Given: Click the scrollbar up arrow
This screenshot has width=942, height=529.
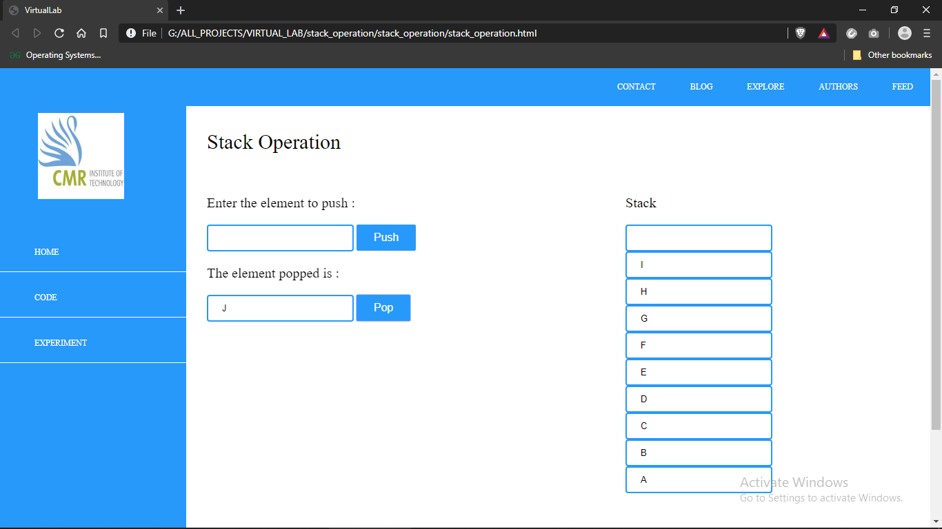Looking at the screenshot, I should (x=936, y=74).
